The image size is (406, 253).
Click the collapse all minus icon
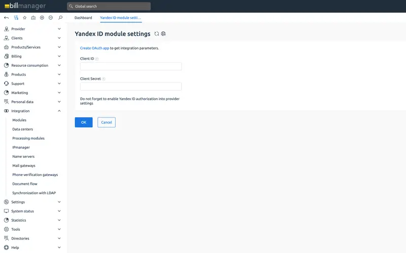51,18
